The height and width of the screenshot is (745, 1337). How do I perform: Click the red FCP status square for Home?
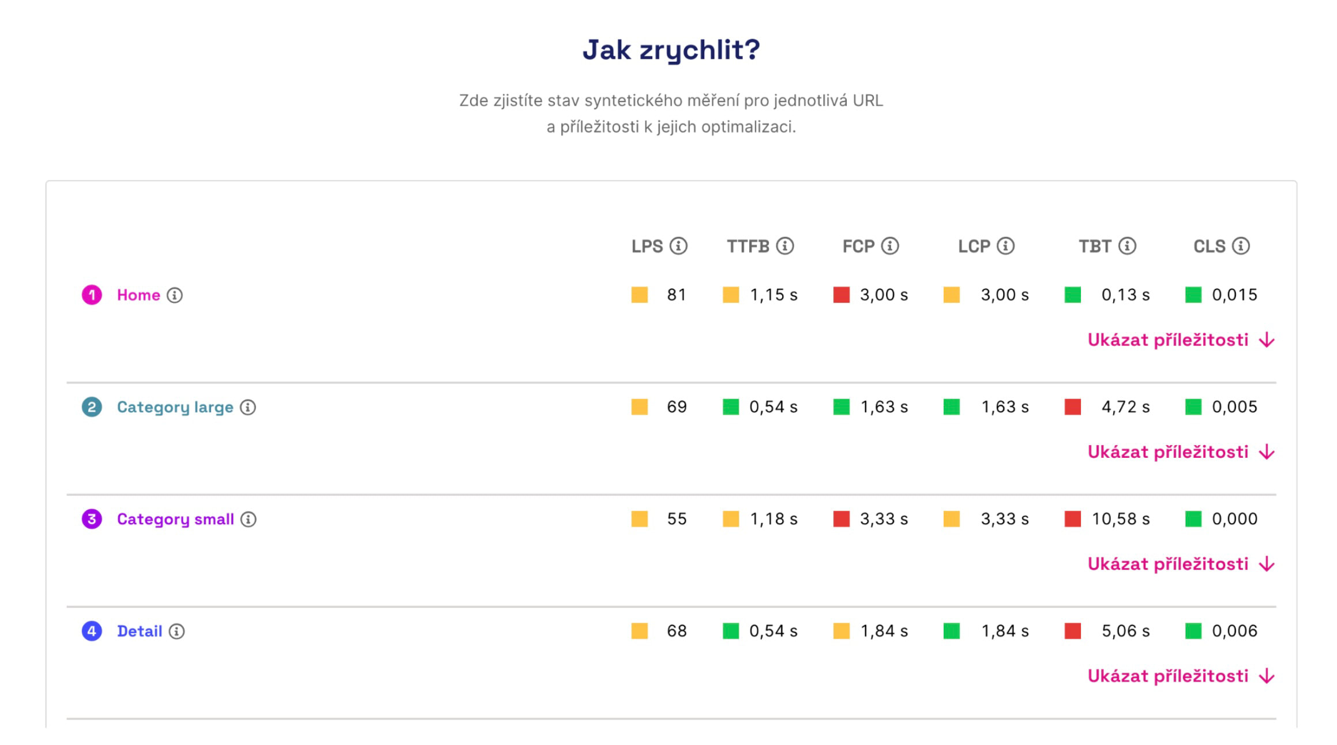tap(840, 295)
